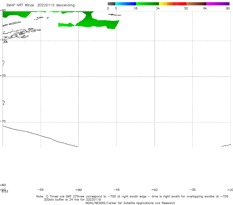Click the longitude label '-45'
Image resolution: width=233 pixels, height=205 pixels.
coord(116,190)
